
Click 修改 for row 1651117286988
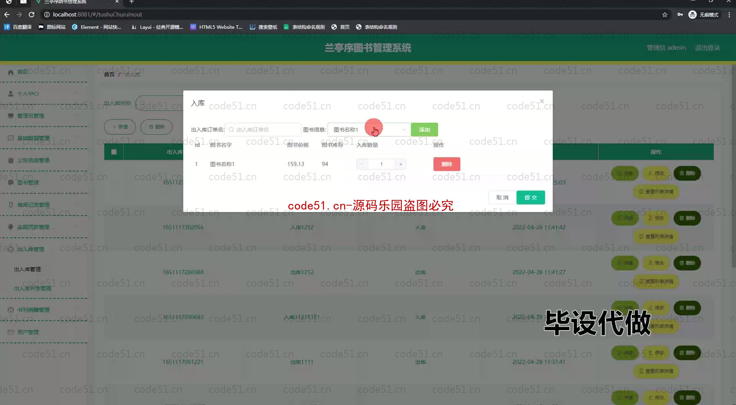[x=656, y=263]
